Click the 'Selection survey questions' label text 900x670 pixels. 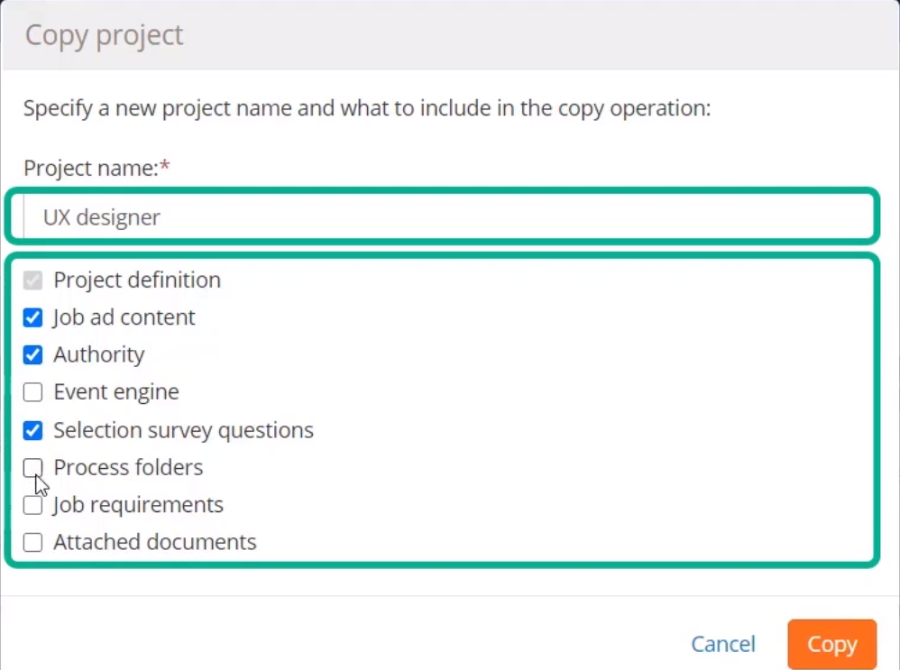(184, 430)
